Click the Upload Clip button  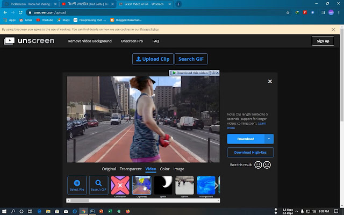(153, 59)
